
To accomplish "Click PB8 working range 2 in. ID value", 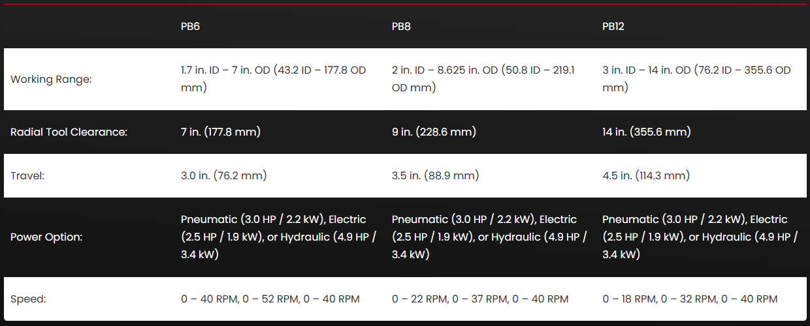I will [x=483, y=78].
